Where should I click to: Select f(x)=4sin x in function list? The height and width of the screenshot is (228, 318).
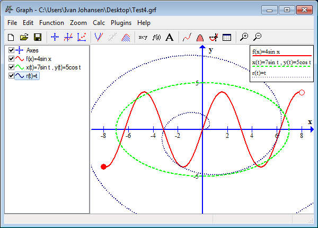tap(41, 59)
